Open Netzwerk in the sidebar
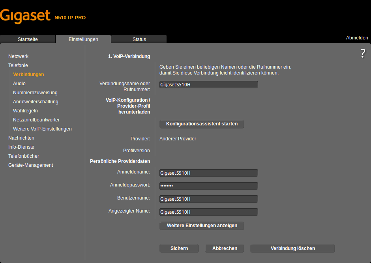Image resolution: width=371 pixels, height=263 pixels. pyautogui.click(x=19, y=56)
